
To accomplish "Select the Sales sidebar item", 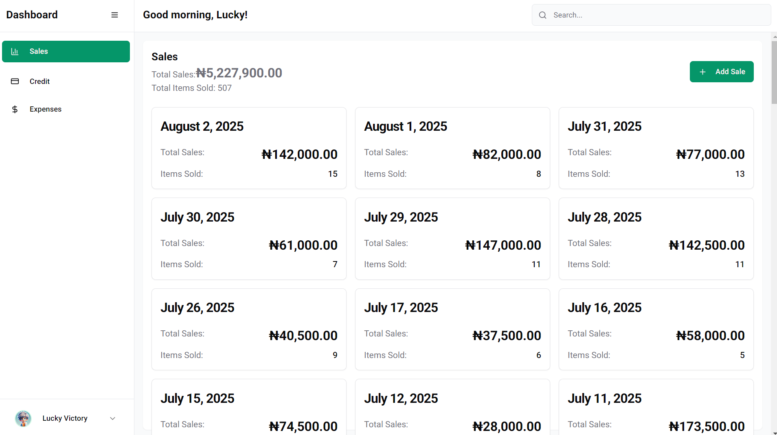I will (66, 51).
